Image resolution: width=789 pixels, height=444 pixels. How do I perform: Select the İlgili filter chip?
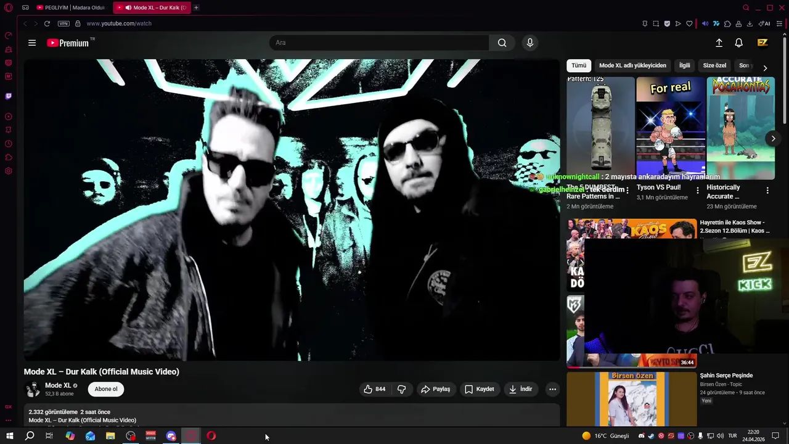pyautogui.click(x=684, y=65)
